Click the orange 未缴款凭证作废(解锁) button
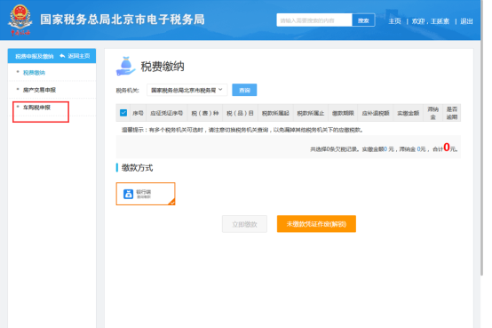The height and width of the screenshot is (328, 492). [x=316, y=224]
